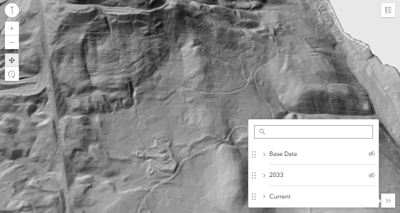Show the 2033 layer
The width and height of the screenshot is (400, 213).
[372, 175]
